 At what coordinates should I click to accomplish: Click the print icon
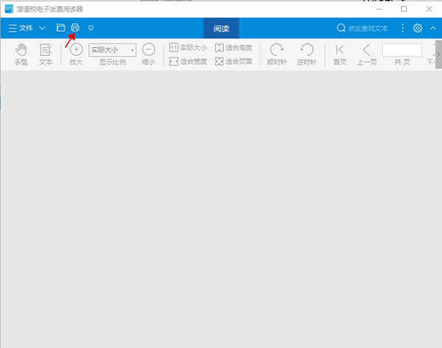[x=75, y=28]
